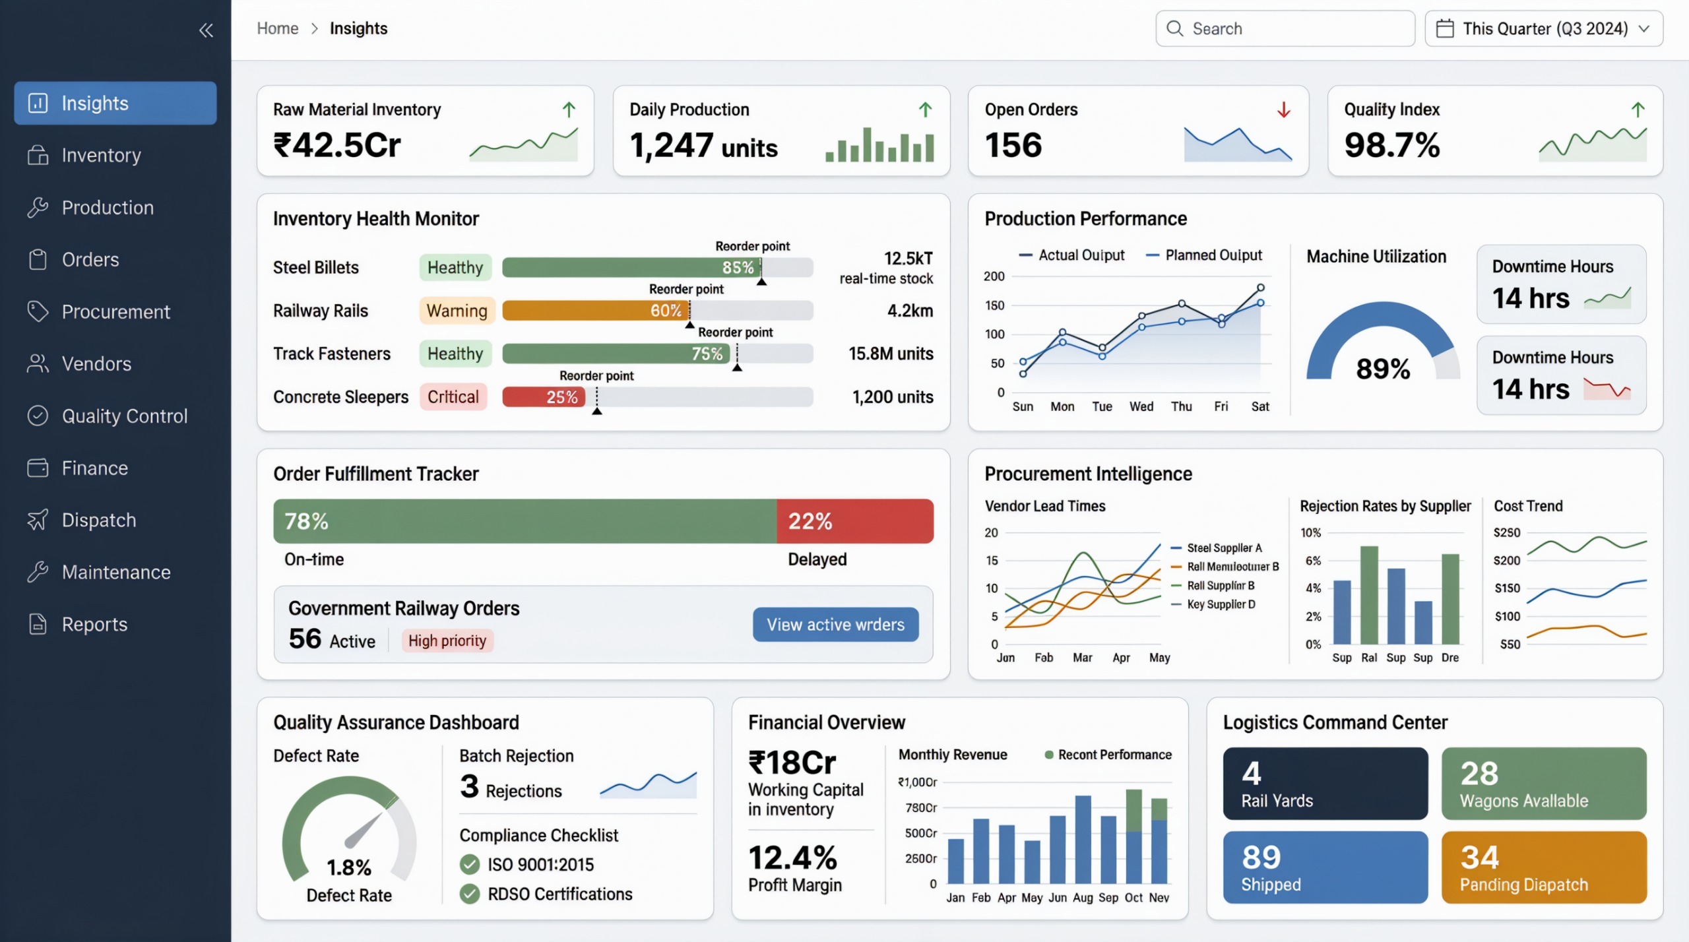The height and width of the screenshot is (942, 1689).
Task: Open the This Quarter date range dropdown
Action: (x=1543, y=28)
